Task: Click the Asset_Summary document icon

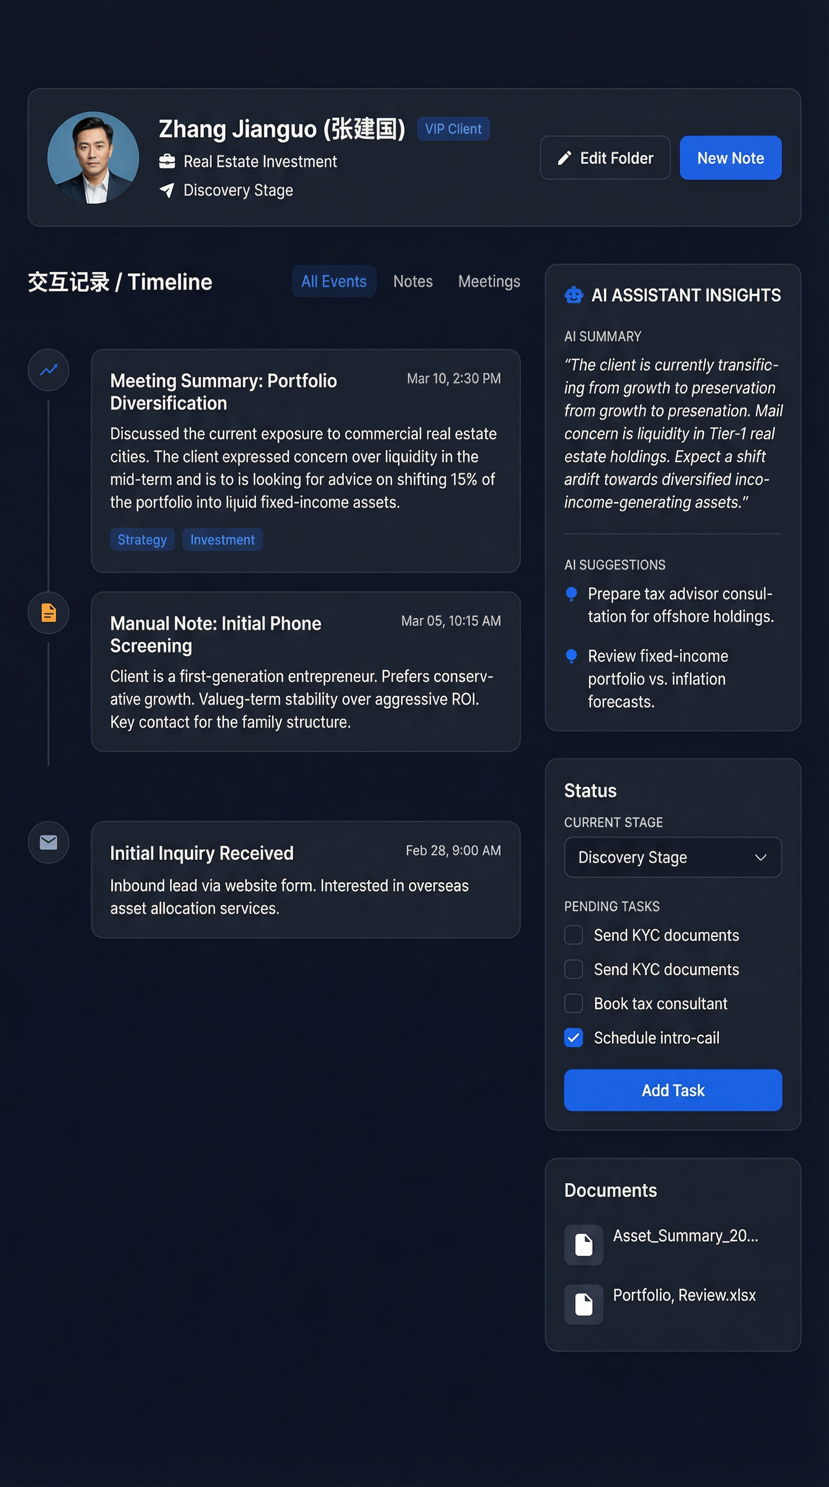Action: point(583,1244)
